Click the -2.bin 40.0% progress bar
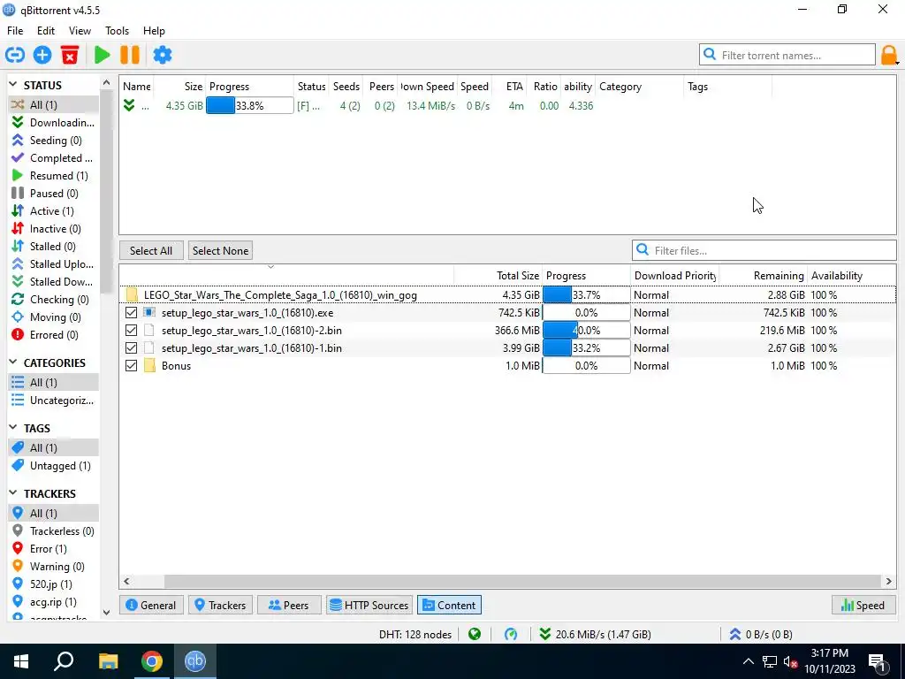The width and height of the screenshot is (905, 679). pos(587,331)
